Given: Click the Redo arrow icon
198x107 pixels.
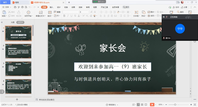Looking at the screenshot, I should click(34, 7).
